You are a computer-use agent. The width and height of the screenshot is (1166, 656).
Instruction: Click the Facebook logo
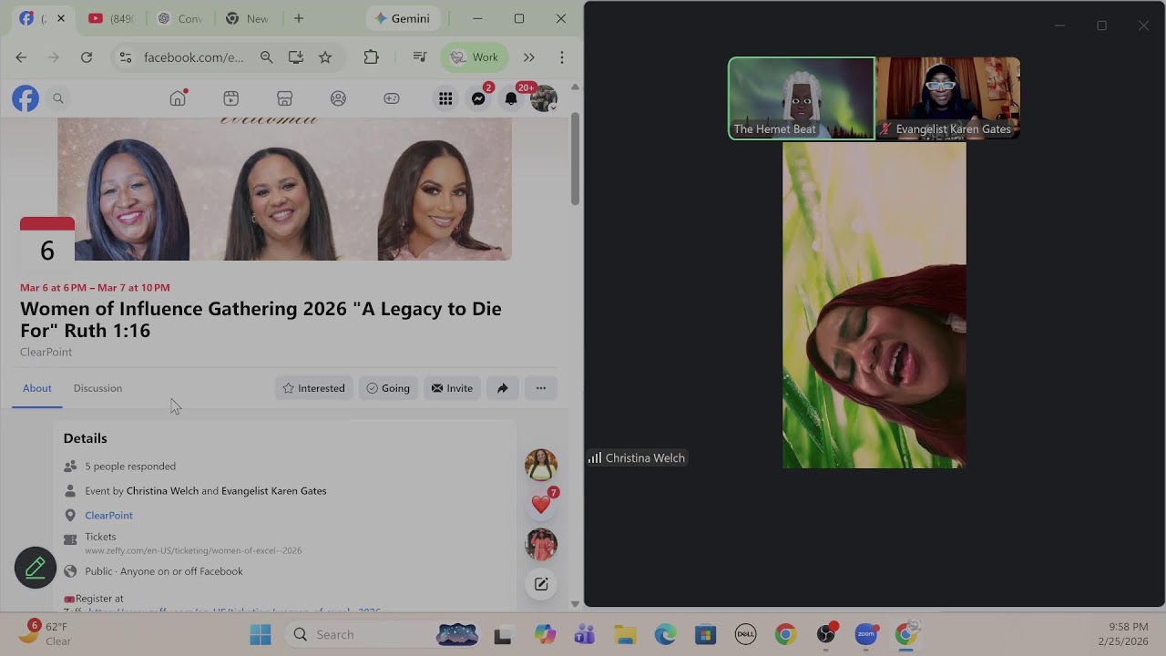pos(26,98)
